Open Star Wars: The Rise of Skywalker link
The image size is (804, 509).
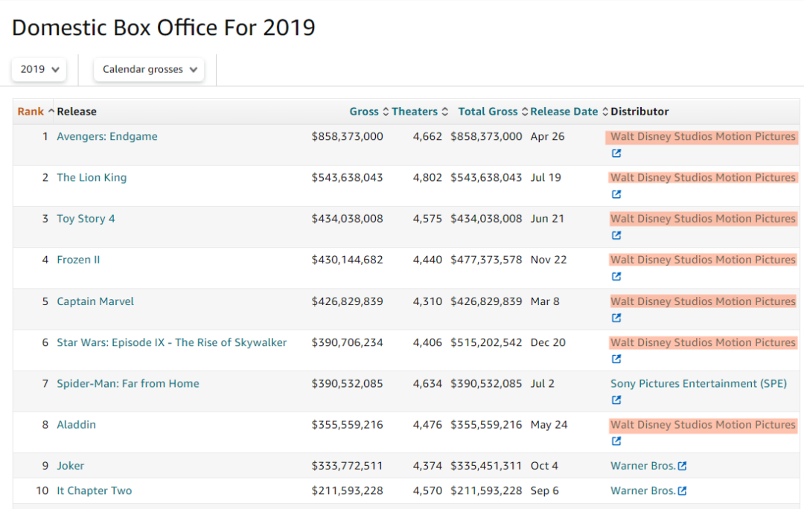point(171,342)
